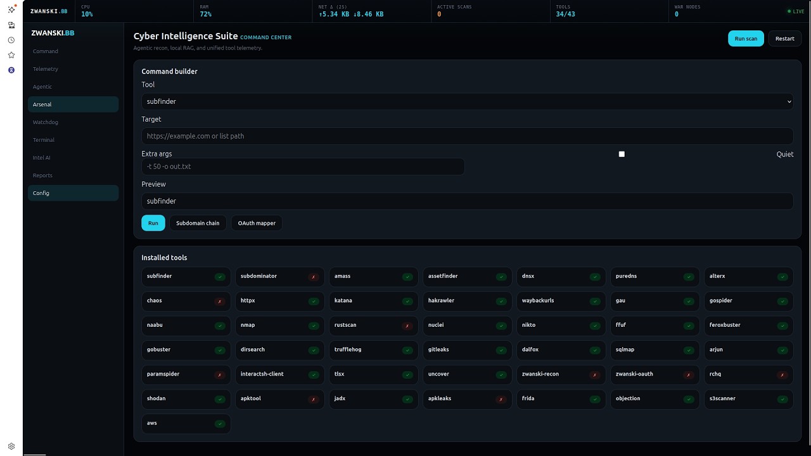The width and height of the screenshot is (811, 456).
Task: Click the Target input field
Action: click(x=467, y=136)
